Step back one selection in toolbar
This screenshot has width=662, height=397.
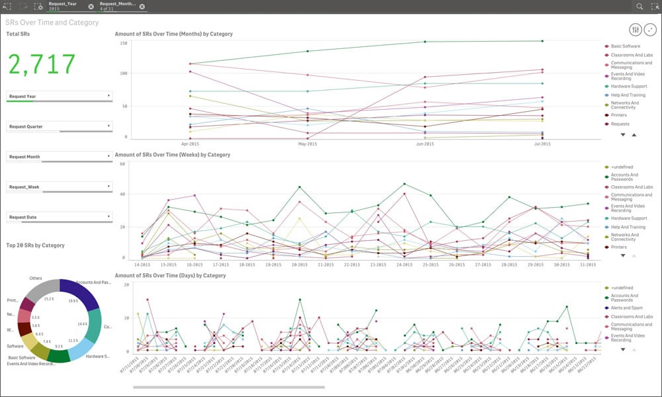7,7
